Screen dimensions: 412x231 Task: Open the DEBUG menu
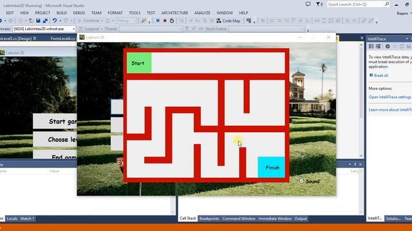(79, 13)
